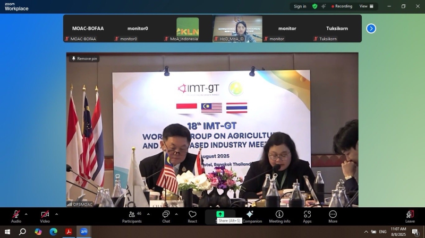Screen dimensions: 425x238
Task: Show next participants with blue arrow
Action: point(371,29)
